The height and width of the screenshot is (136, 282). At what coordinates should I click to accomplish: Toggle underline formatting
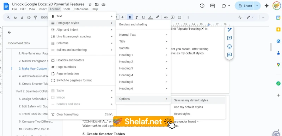(143, 17)
